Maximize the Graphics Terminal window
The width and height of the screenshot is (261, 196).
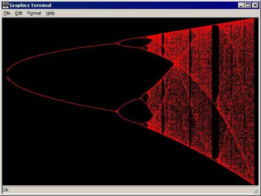pyautogui.click(x=248, y=5)
